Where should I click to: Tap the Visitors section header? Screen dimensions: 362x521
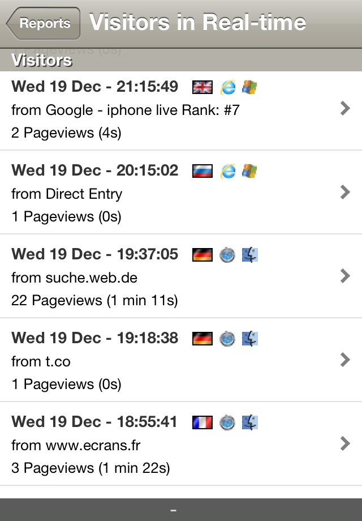click(x=181, y=60)
